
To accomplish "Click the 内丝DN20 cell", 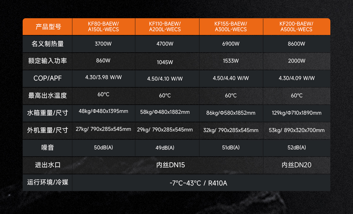I will point(297,165).
